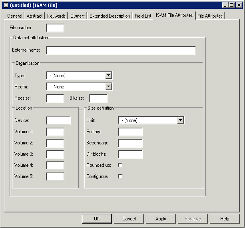Tick the Contiguous checkbox

point(120,176)
